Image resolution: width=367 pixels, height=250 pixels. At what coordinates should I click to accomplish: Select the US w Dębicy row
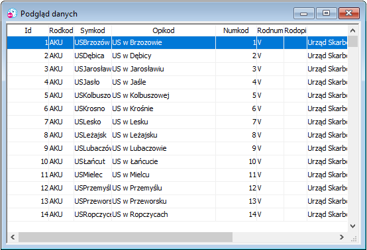click(x=178, y=56)
